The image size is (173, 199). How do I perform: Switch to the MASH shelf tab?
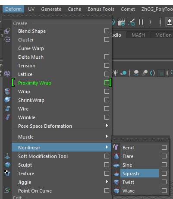coord(138,35)
